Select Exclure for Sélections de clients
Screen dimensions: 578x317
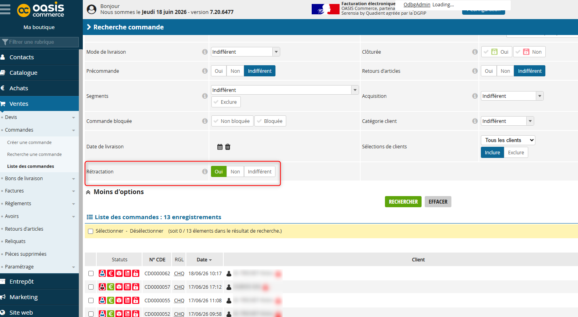point(516,152)
